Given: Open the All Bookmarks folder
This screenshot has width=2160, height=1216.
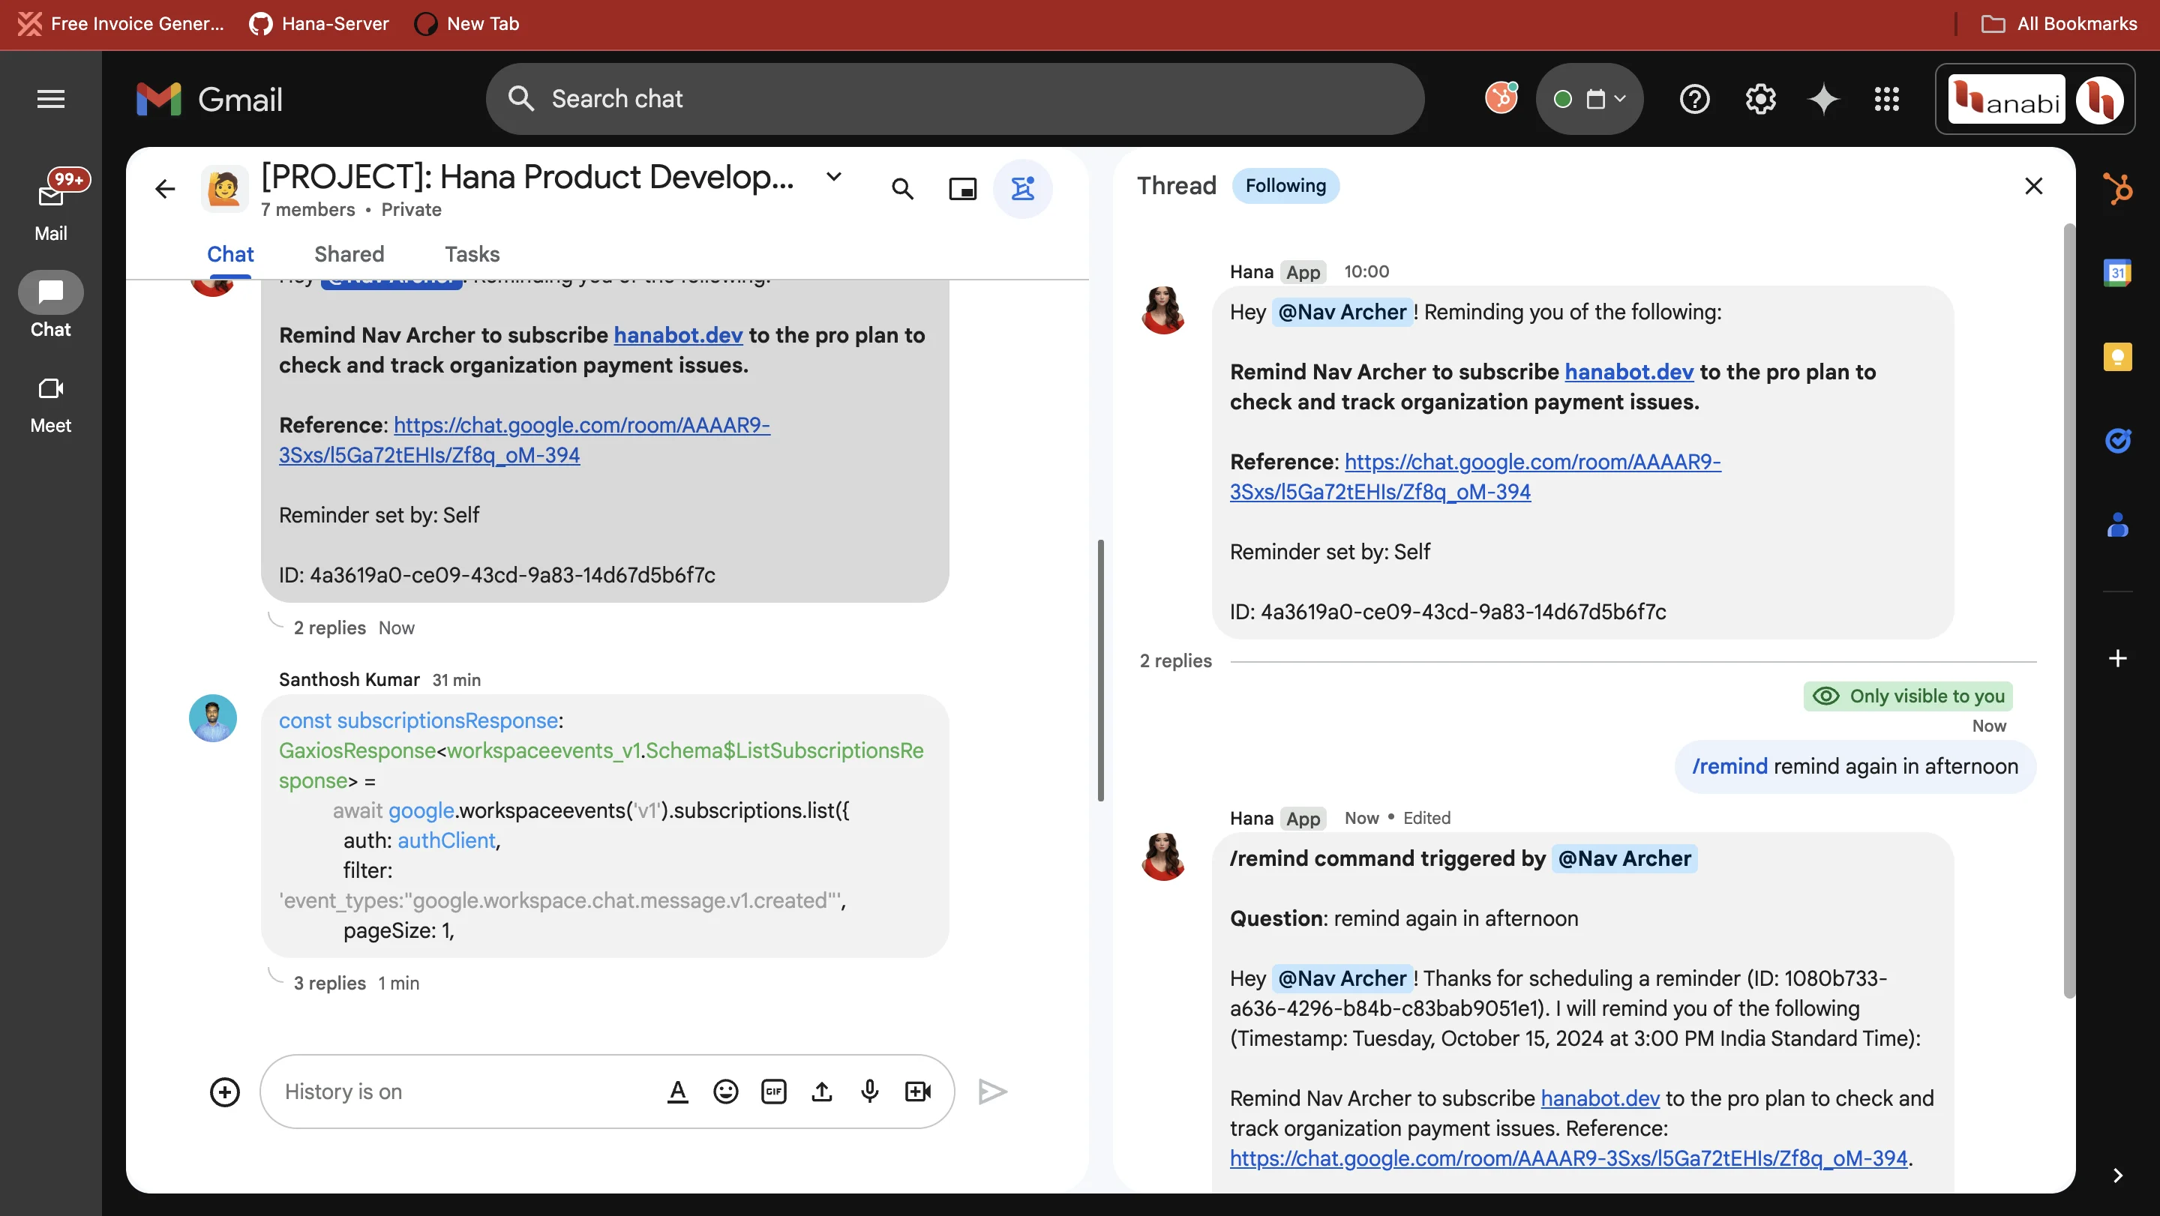Looking at the screenshot, I should click(x=2059, y=23).
